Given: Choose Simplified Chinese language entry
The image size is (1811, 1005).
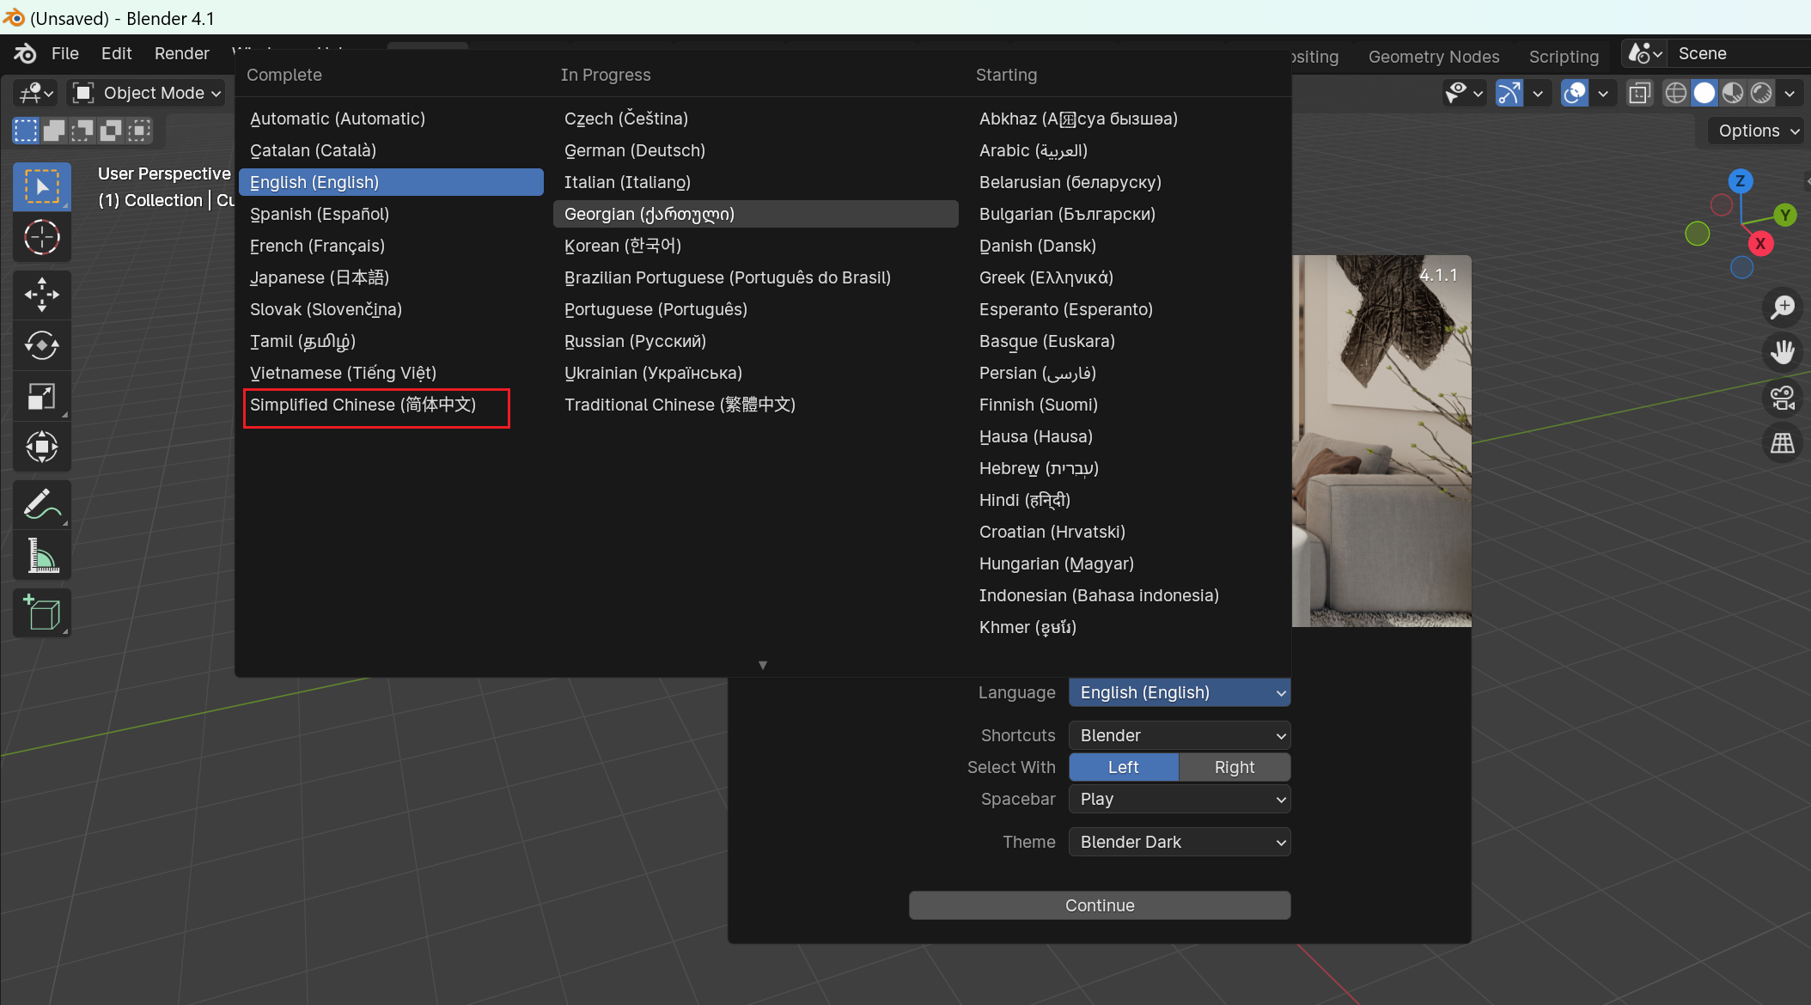Looking at the screenshot, I should (363, 405).
